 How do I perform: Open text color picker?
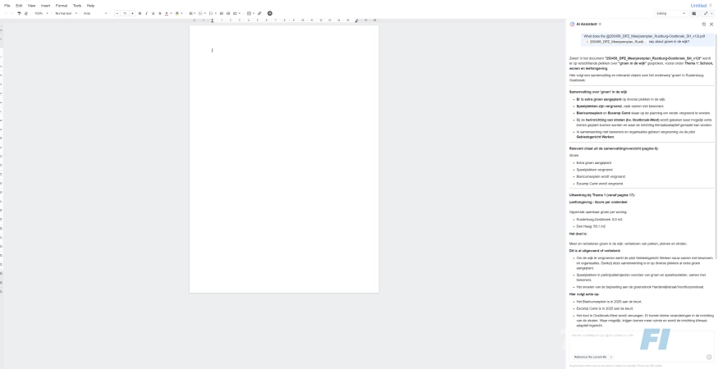click(x=167, y=13)
